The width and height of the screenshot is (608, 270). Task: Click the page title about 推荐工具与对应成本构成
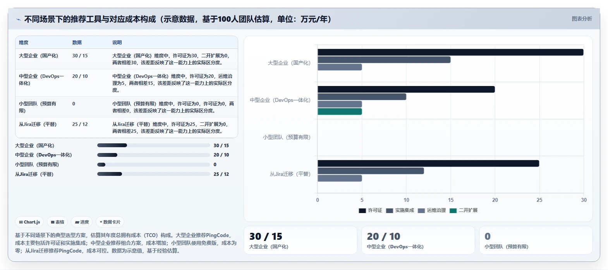[177, 19]
